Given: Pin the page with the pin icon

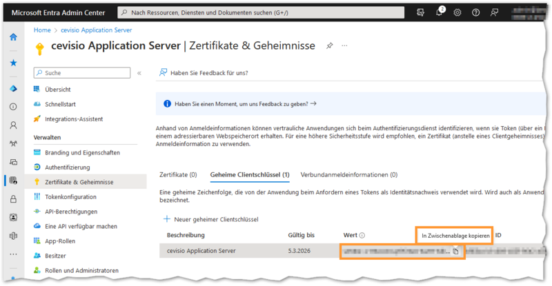Looking at the screenshot, I should point(330,45).
